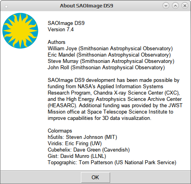This screenshot has width=191, height=184.
Task: Click the 'Space Telescope Science Institute' line
Action: tap(110, 112)
